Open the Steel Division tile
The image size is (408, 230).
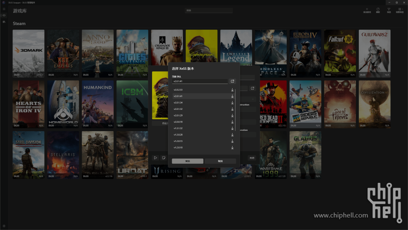(x=29, y=155)
